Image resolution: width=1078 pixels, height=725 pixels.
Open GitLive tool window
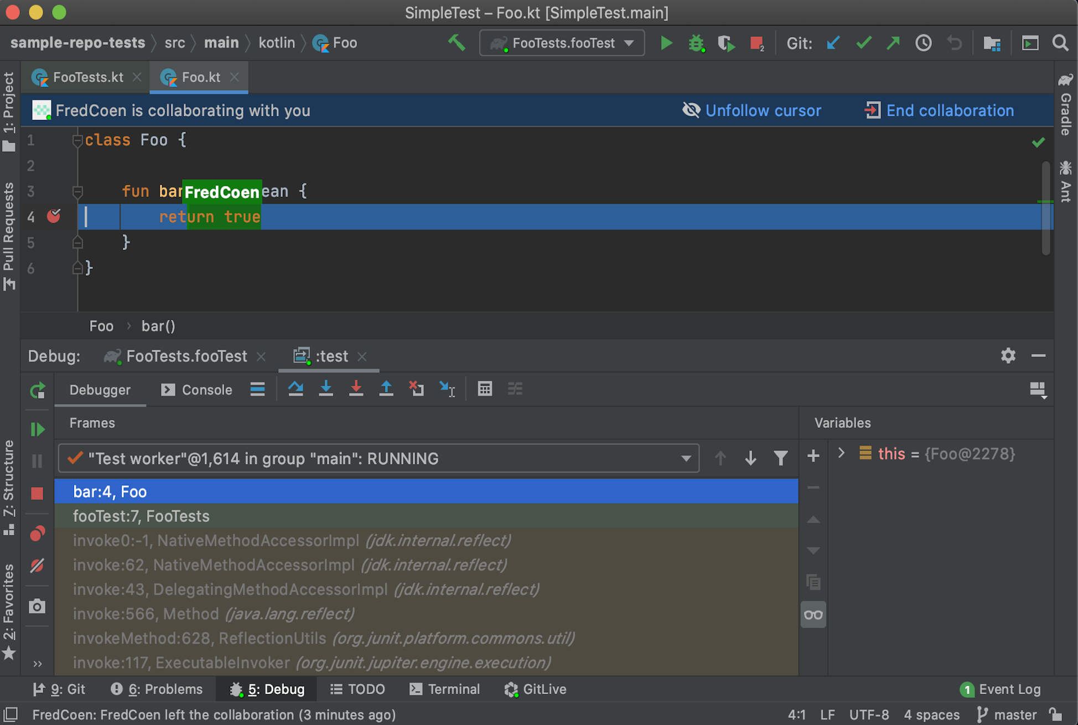(535, 689)
